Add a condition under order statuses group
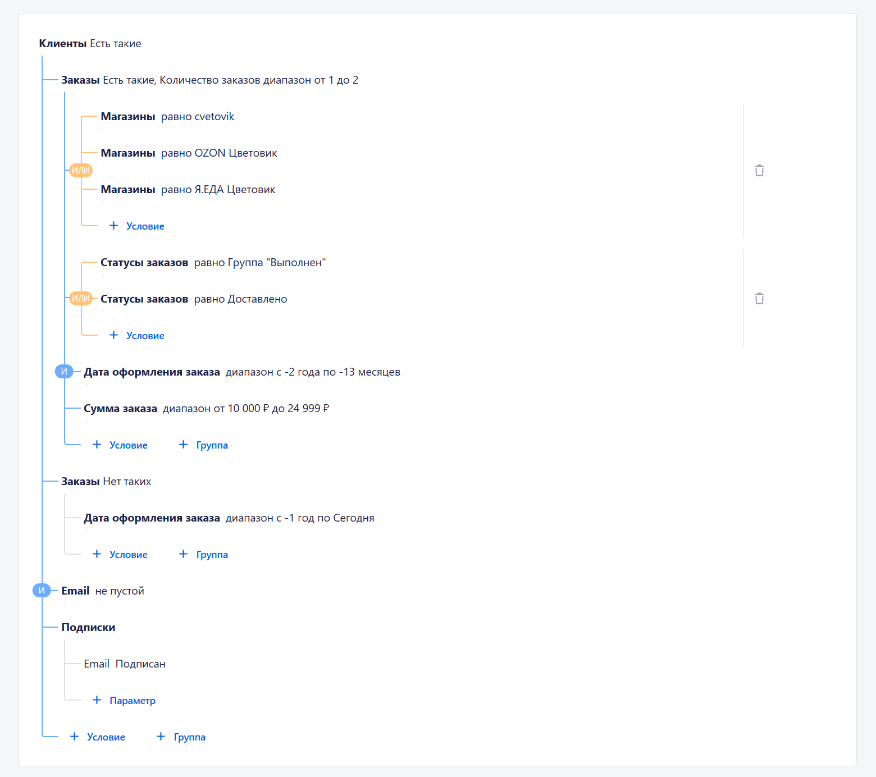 tap(137, 335)
